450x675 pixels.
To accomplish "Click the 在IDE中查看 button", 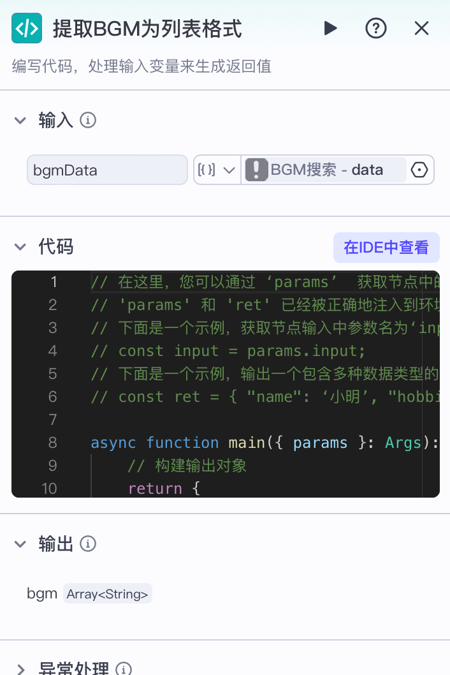I will [x=386, y=247].
